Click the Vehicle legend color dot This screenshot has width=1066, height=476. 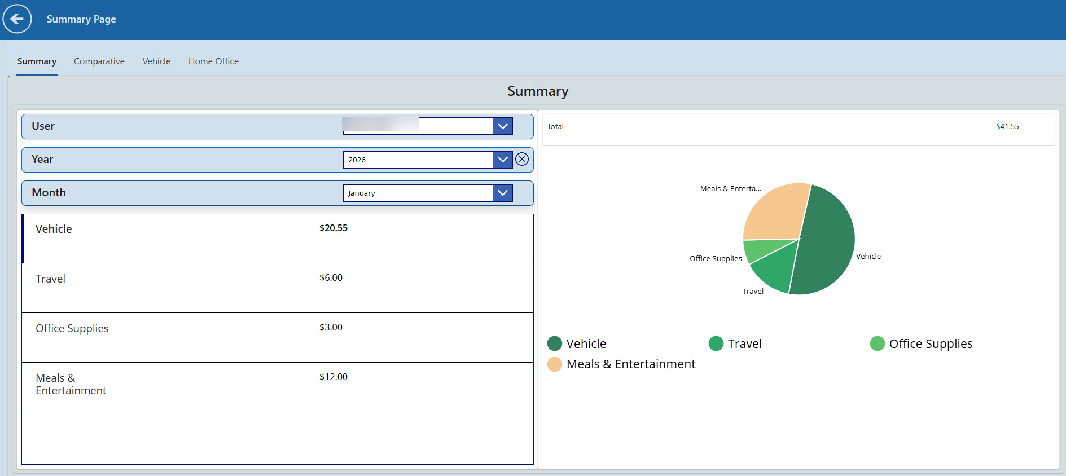[x=555, y=343]
